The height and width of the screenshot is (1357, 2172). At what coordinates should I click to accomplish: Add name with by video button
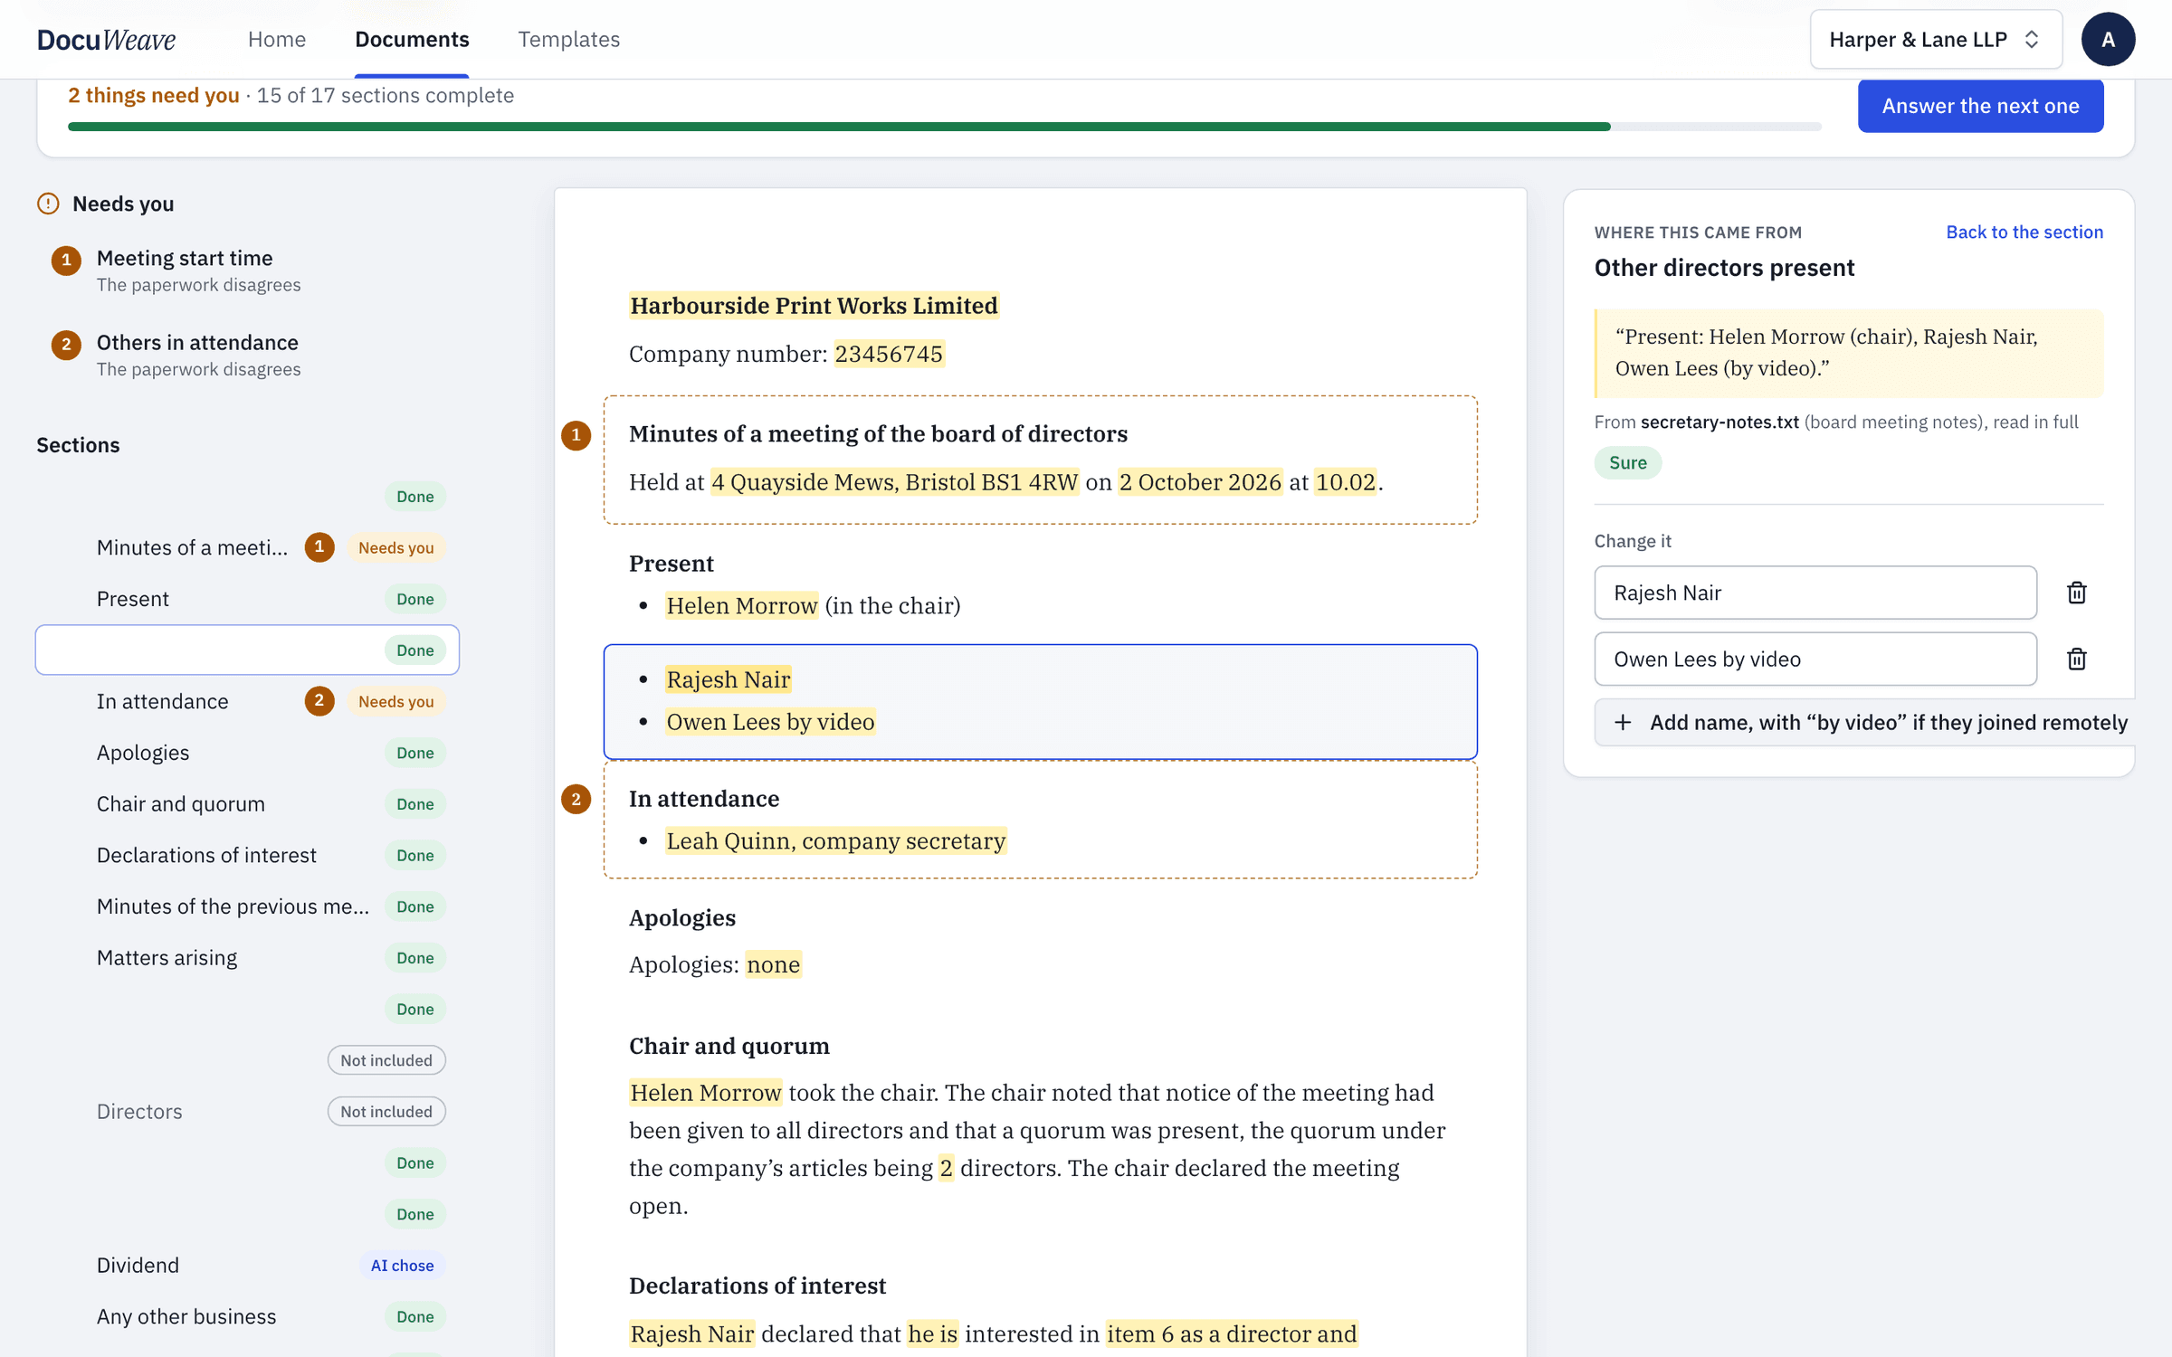1865,722
